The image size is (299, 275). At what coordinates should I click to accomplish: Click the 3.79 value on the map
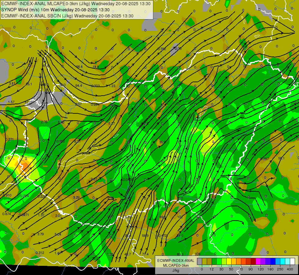click(x=40, y=234)
